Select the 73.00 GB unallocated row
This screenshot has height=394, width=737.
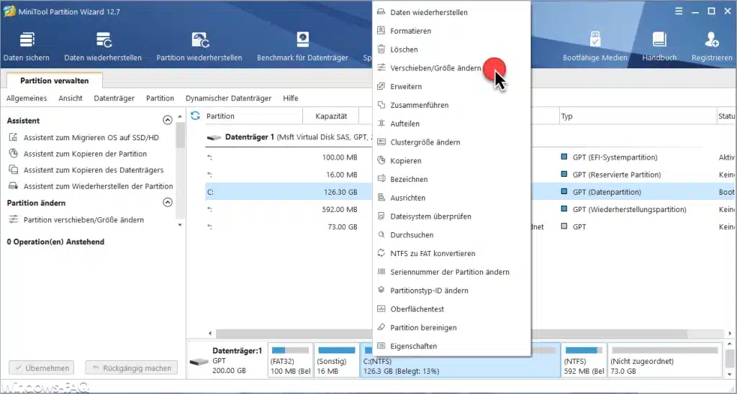tap(289, 226)
